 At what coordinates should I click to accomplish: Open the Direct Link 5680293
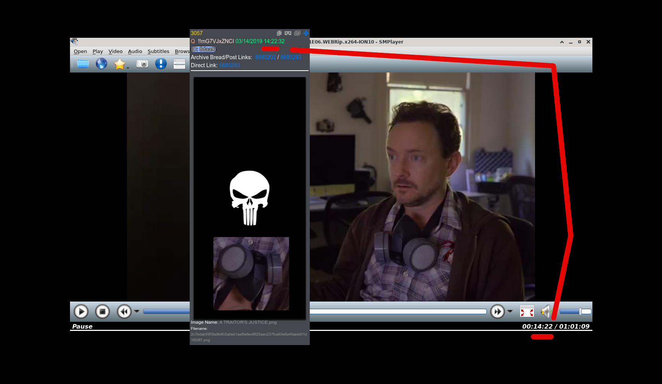229,65
